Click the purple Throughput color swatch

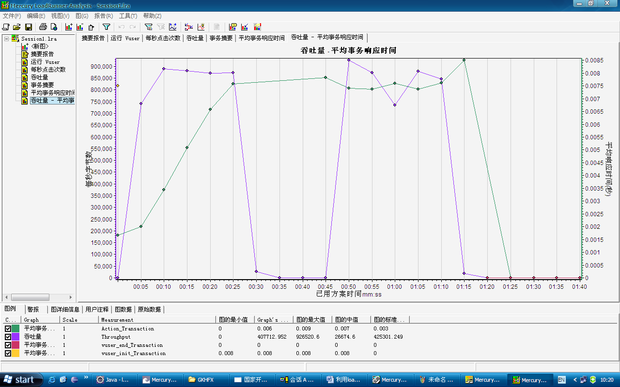[15, 337]
